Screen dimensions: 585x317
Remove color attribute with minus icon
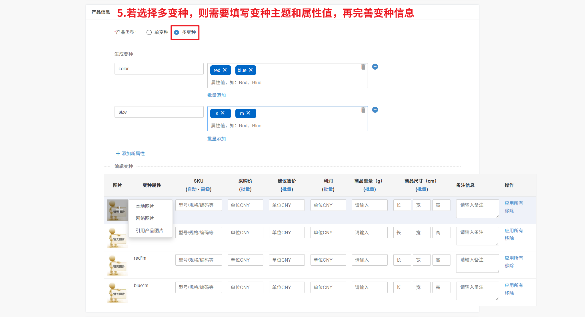click(x=375, y=66)
